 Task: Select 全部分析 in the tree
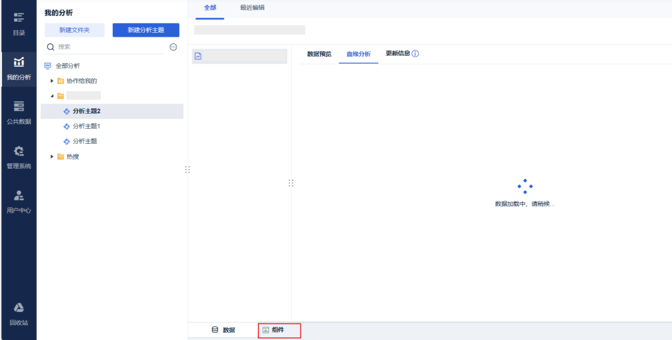click(x=68, y=66)
